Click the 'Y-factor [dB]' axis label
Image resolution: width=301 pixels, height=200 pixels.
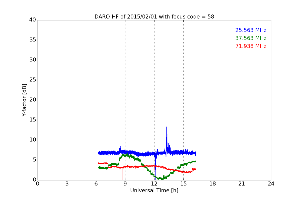click(x=24, y=100)
